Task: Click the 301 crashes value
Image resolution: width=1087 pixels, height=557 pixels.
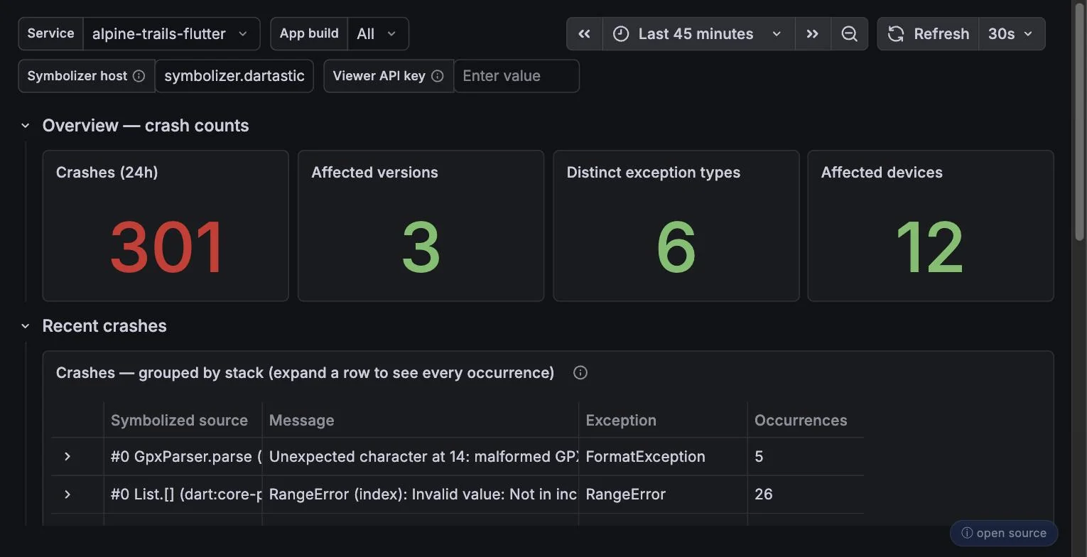Action: [167, 248]
